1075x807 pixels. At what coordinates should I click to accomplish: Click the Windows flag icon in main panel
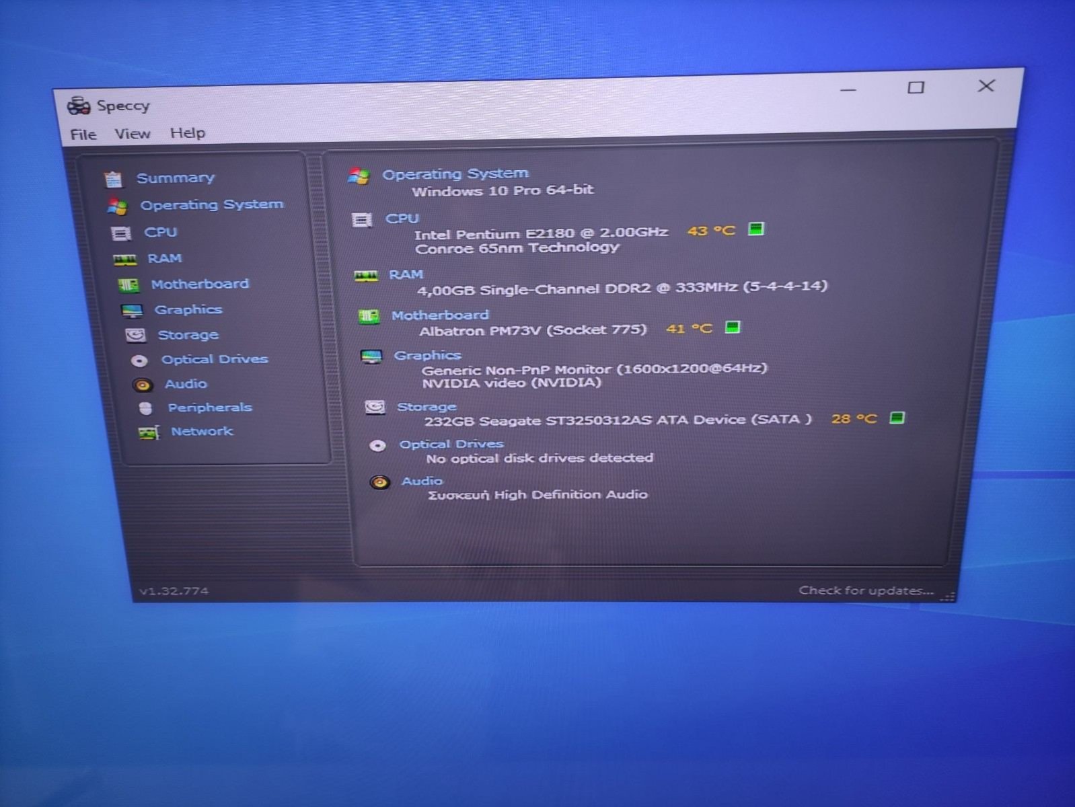tap(359, 176)
